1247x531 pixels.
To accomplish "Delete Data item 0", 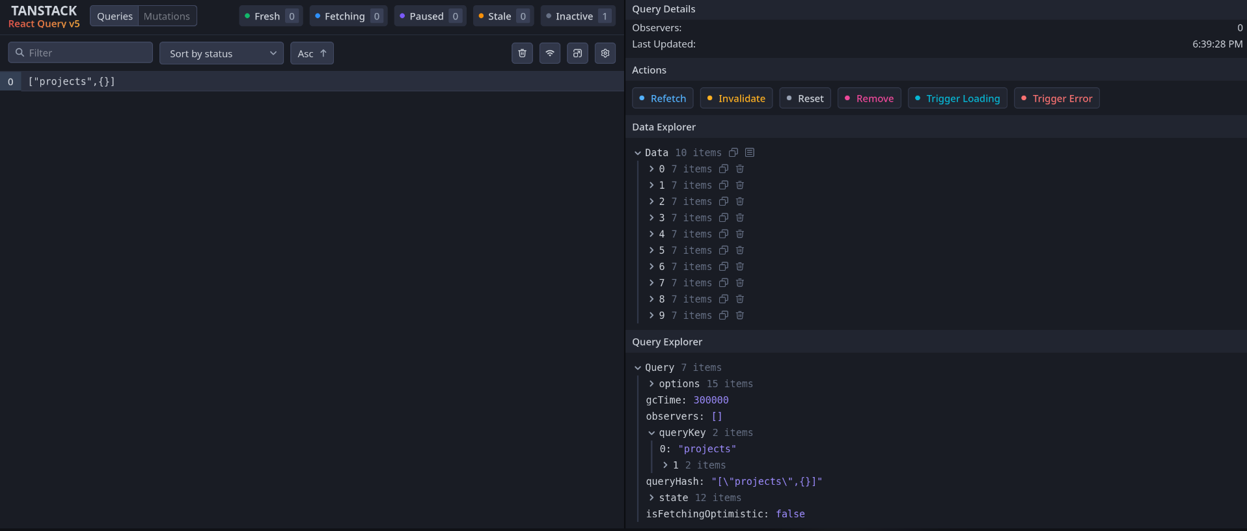I will pos(740,169).
